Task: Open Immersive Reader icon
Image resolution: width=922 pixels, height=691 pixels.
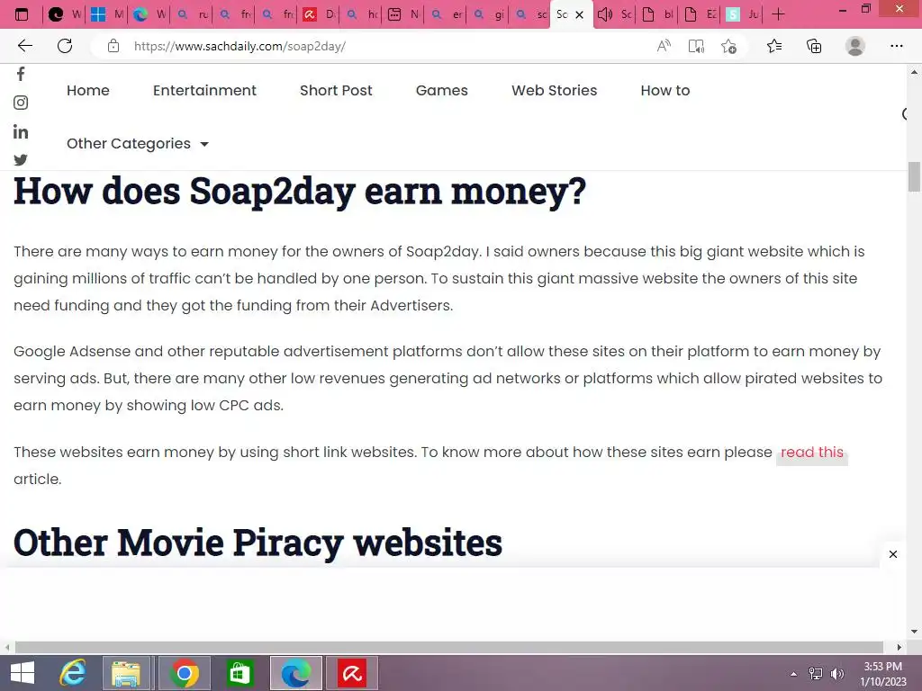Action: [696, 46]
